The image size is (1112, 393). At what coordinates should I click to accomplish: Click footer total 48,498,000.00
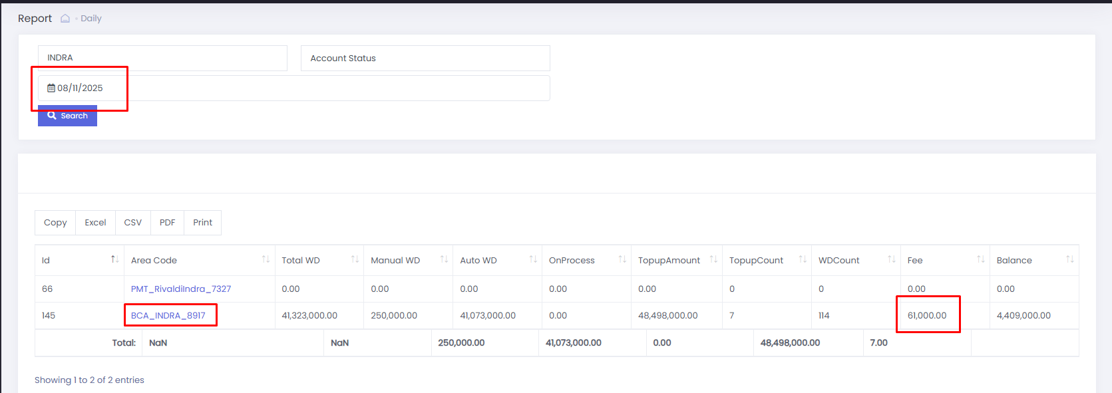pos(790,342)
